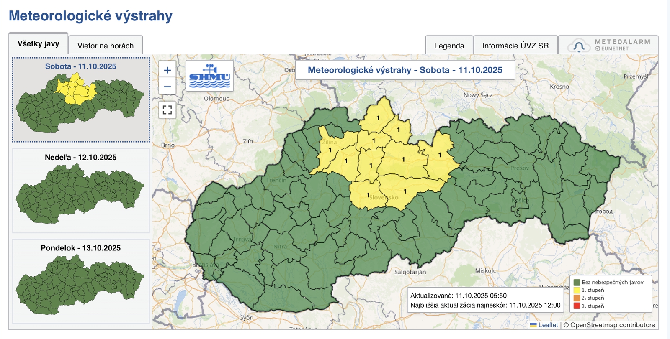Viewport: 670px width, 339px height.
Task: Open Informácie ÚVZ SR tab
Action: [x=515, y=46]
